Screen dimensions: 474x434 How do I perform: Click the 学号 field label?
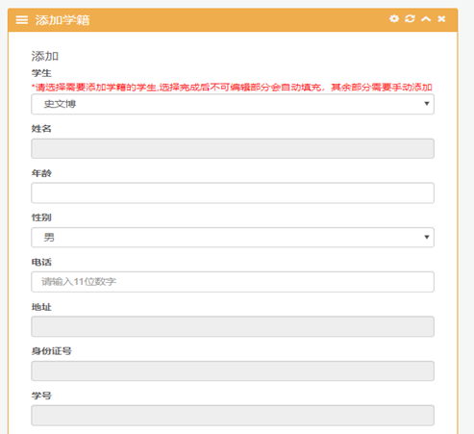click(41, 396)
